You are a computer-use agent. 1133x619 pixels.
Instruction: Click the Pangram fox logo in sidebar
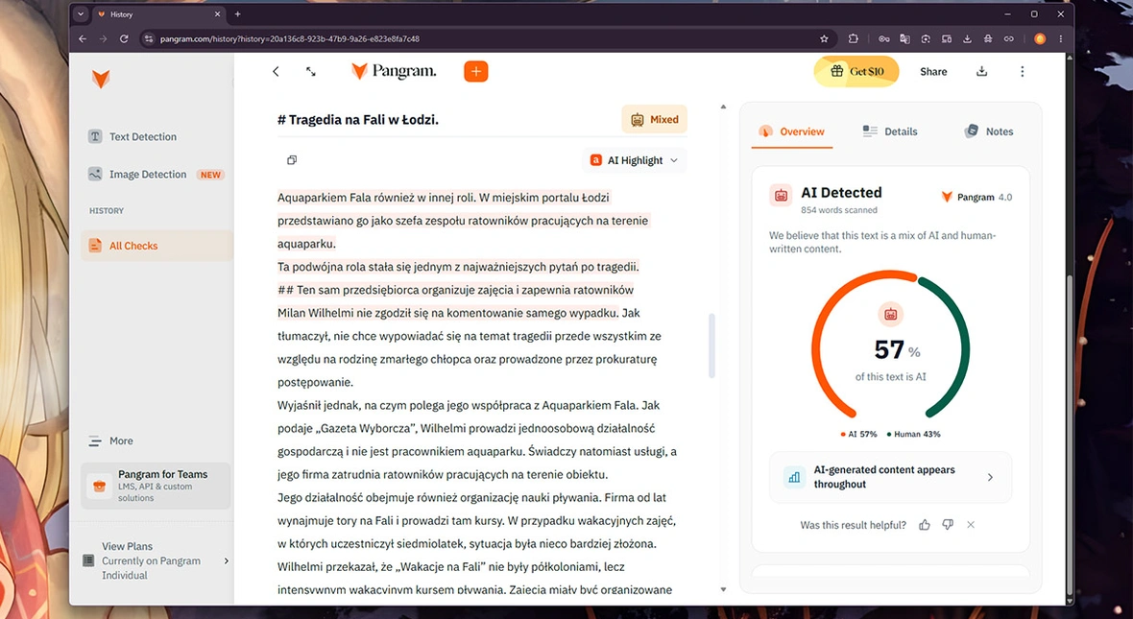tap(101, 79)
